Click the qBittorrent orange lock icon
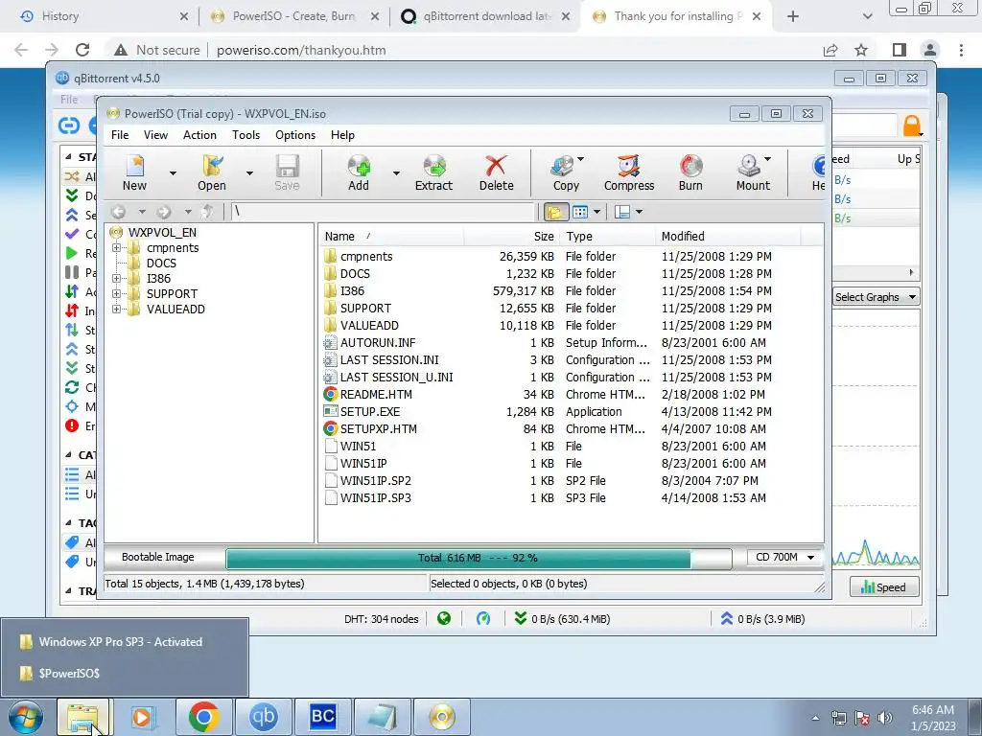 (912, 126)
